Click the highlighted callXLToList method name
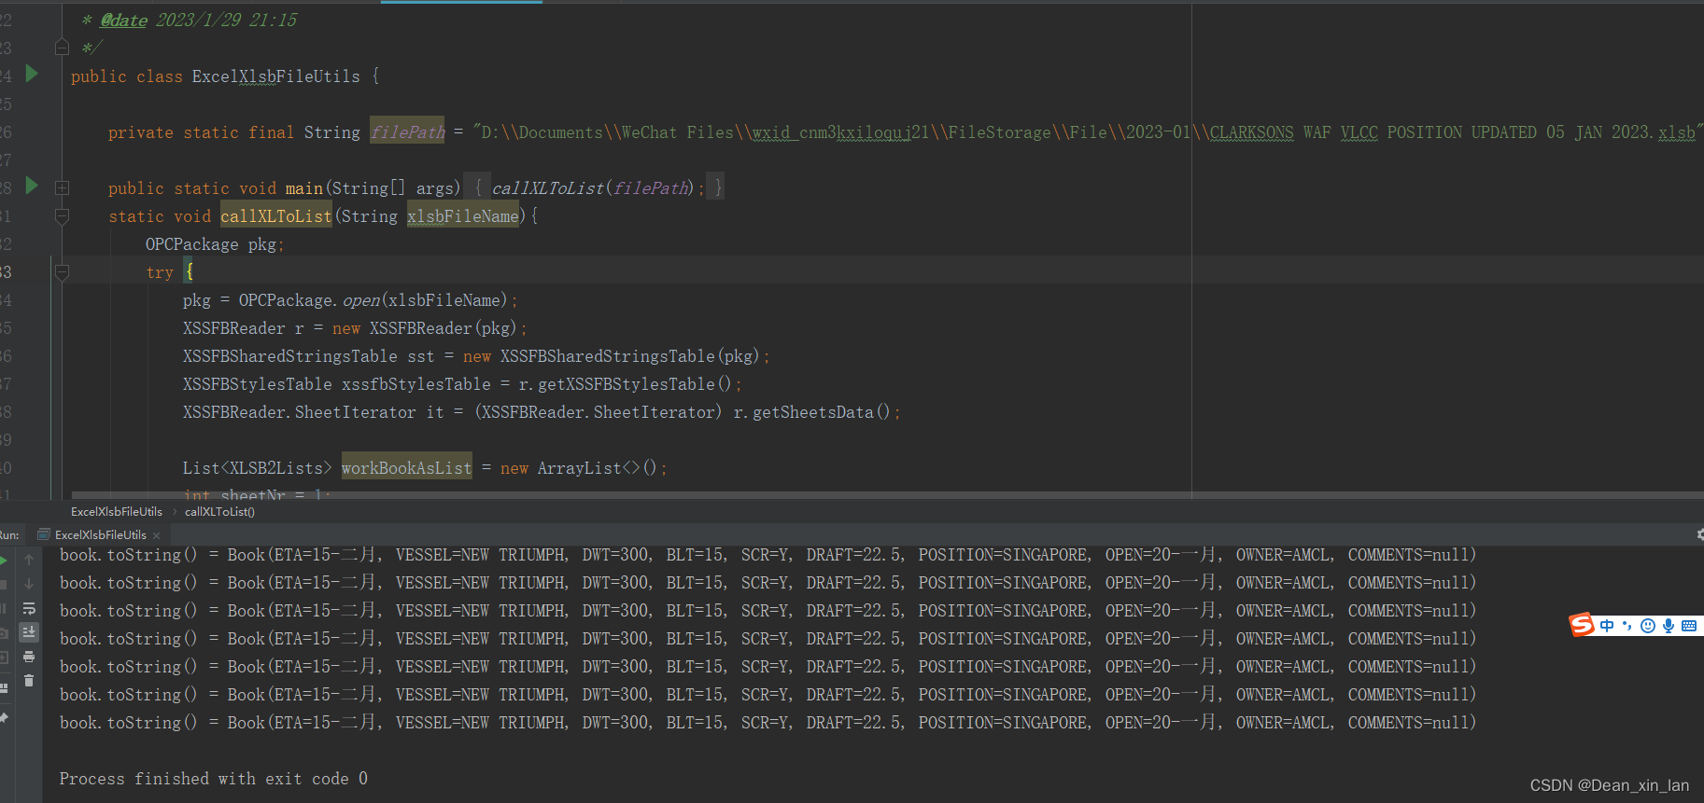 275,215
